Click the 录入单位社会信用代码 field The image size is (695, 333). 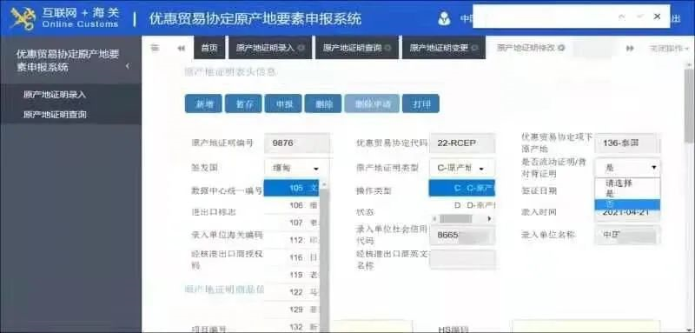[462, 235]
